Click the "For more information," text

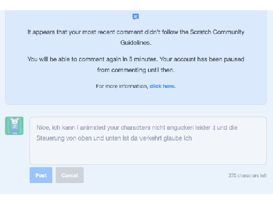pos(122,86)
